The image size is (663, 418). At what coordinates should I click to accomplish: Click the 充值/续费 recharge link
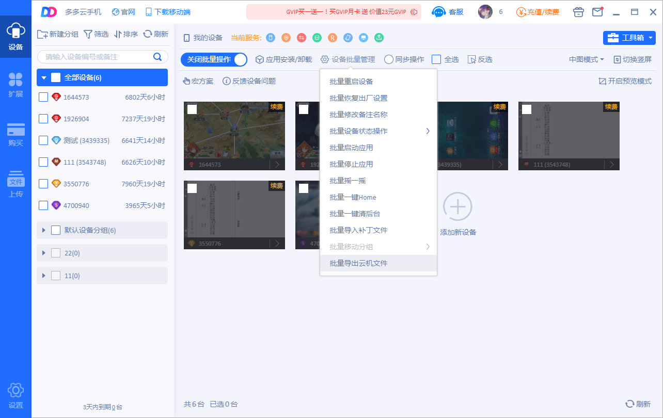click(x=538, y=12)
